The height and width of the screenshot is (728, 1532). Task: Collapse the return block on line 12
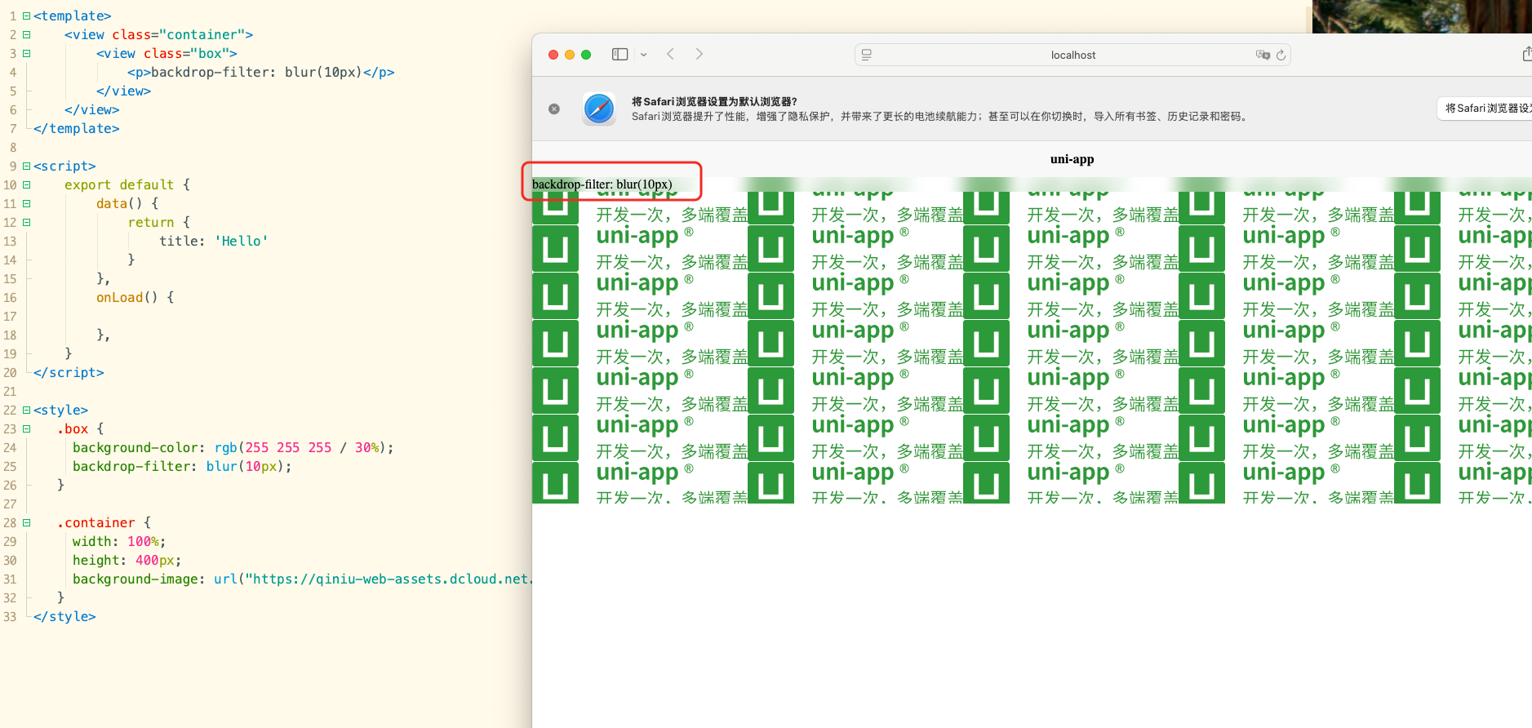pos(27,223)
